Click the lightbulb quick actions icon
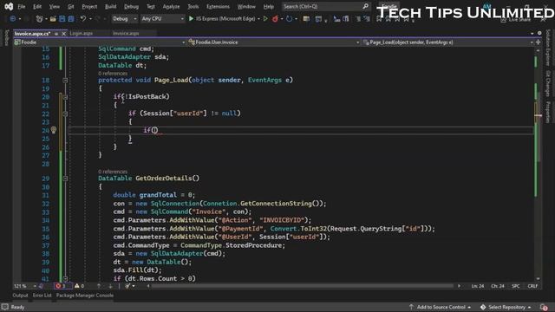This screenshot has height=312, width=555. 54,130
